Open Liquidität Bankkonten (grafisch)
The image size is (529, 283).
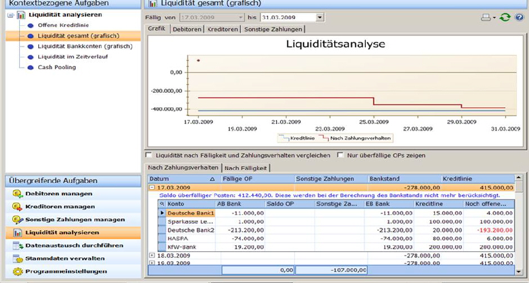coord(85,46)
